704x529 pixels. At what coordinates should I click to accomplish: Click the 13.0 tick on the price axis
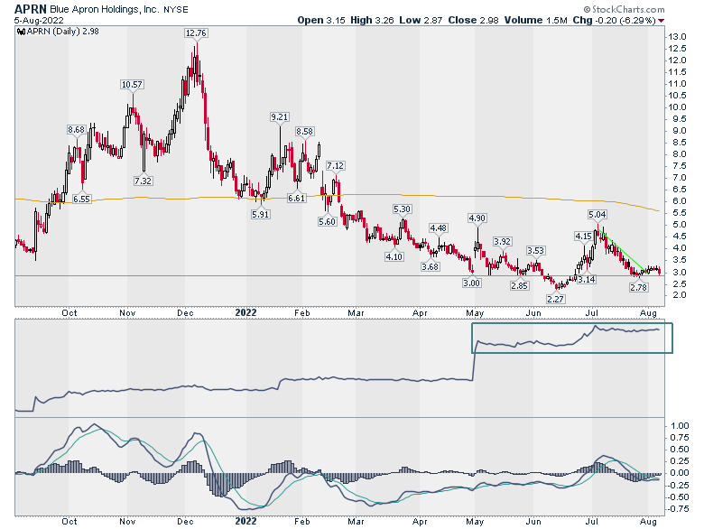tap(677, 37)
